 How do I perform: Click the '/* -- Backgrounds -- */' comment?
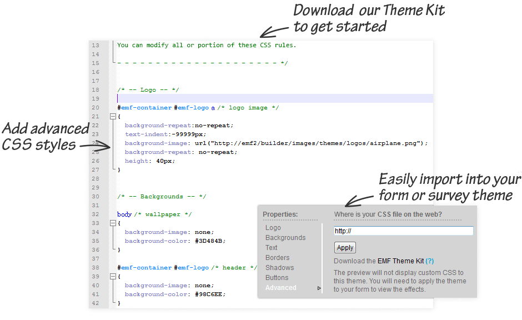pos(162,197)
